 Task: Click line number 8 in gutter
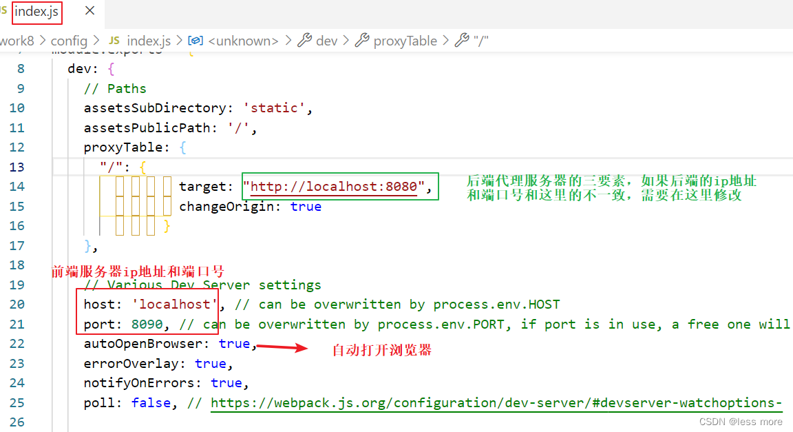[21, 69]
